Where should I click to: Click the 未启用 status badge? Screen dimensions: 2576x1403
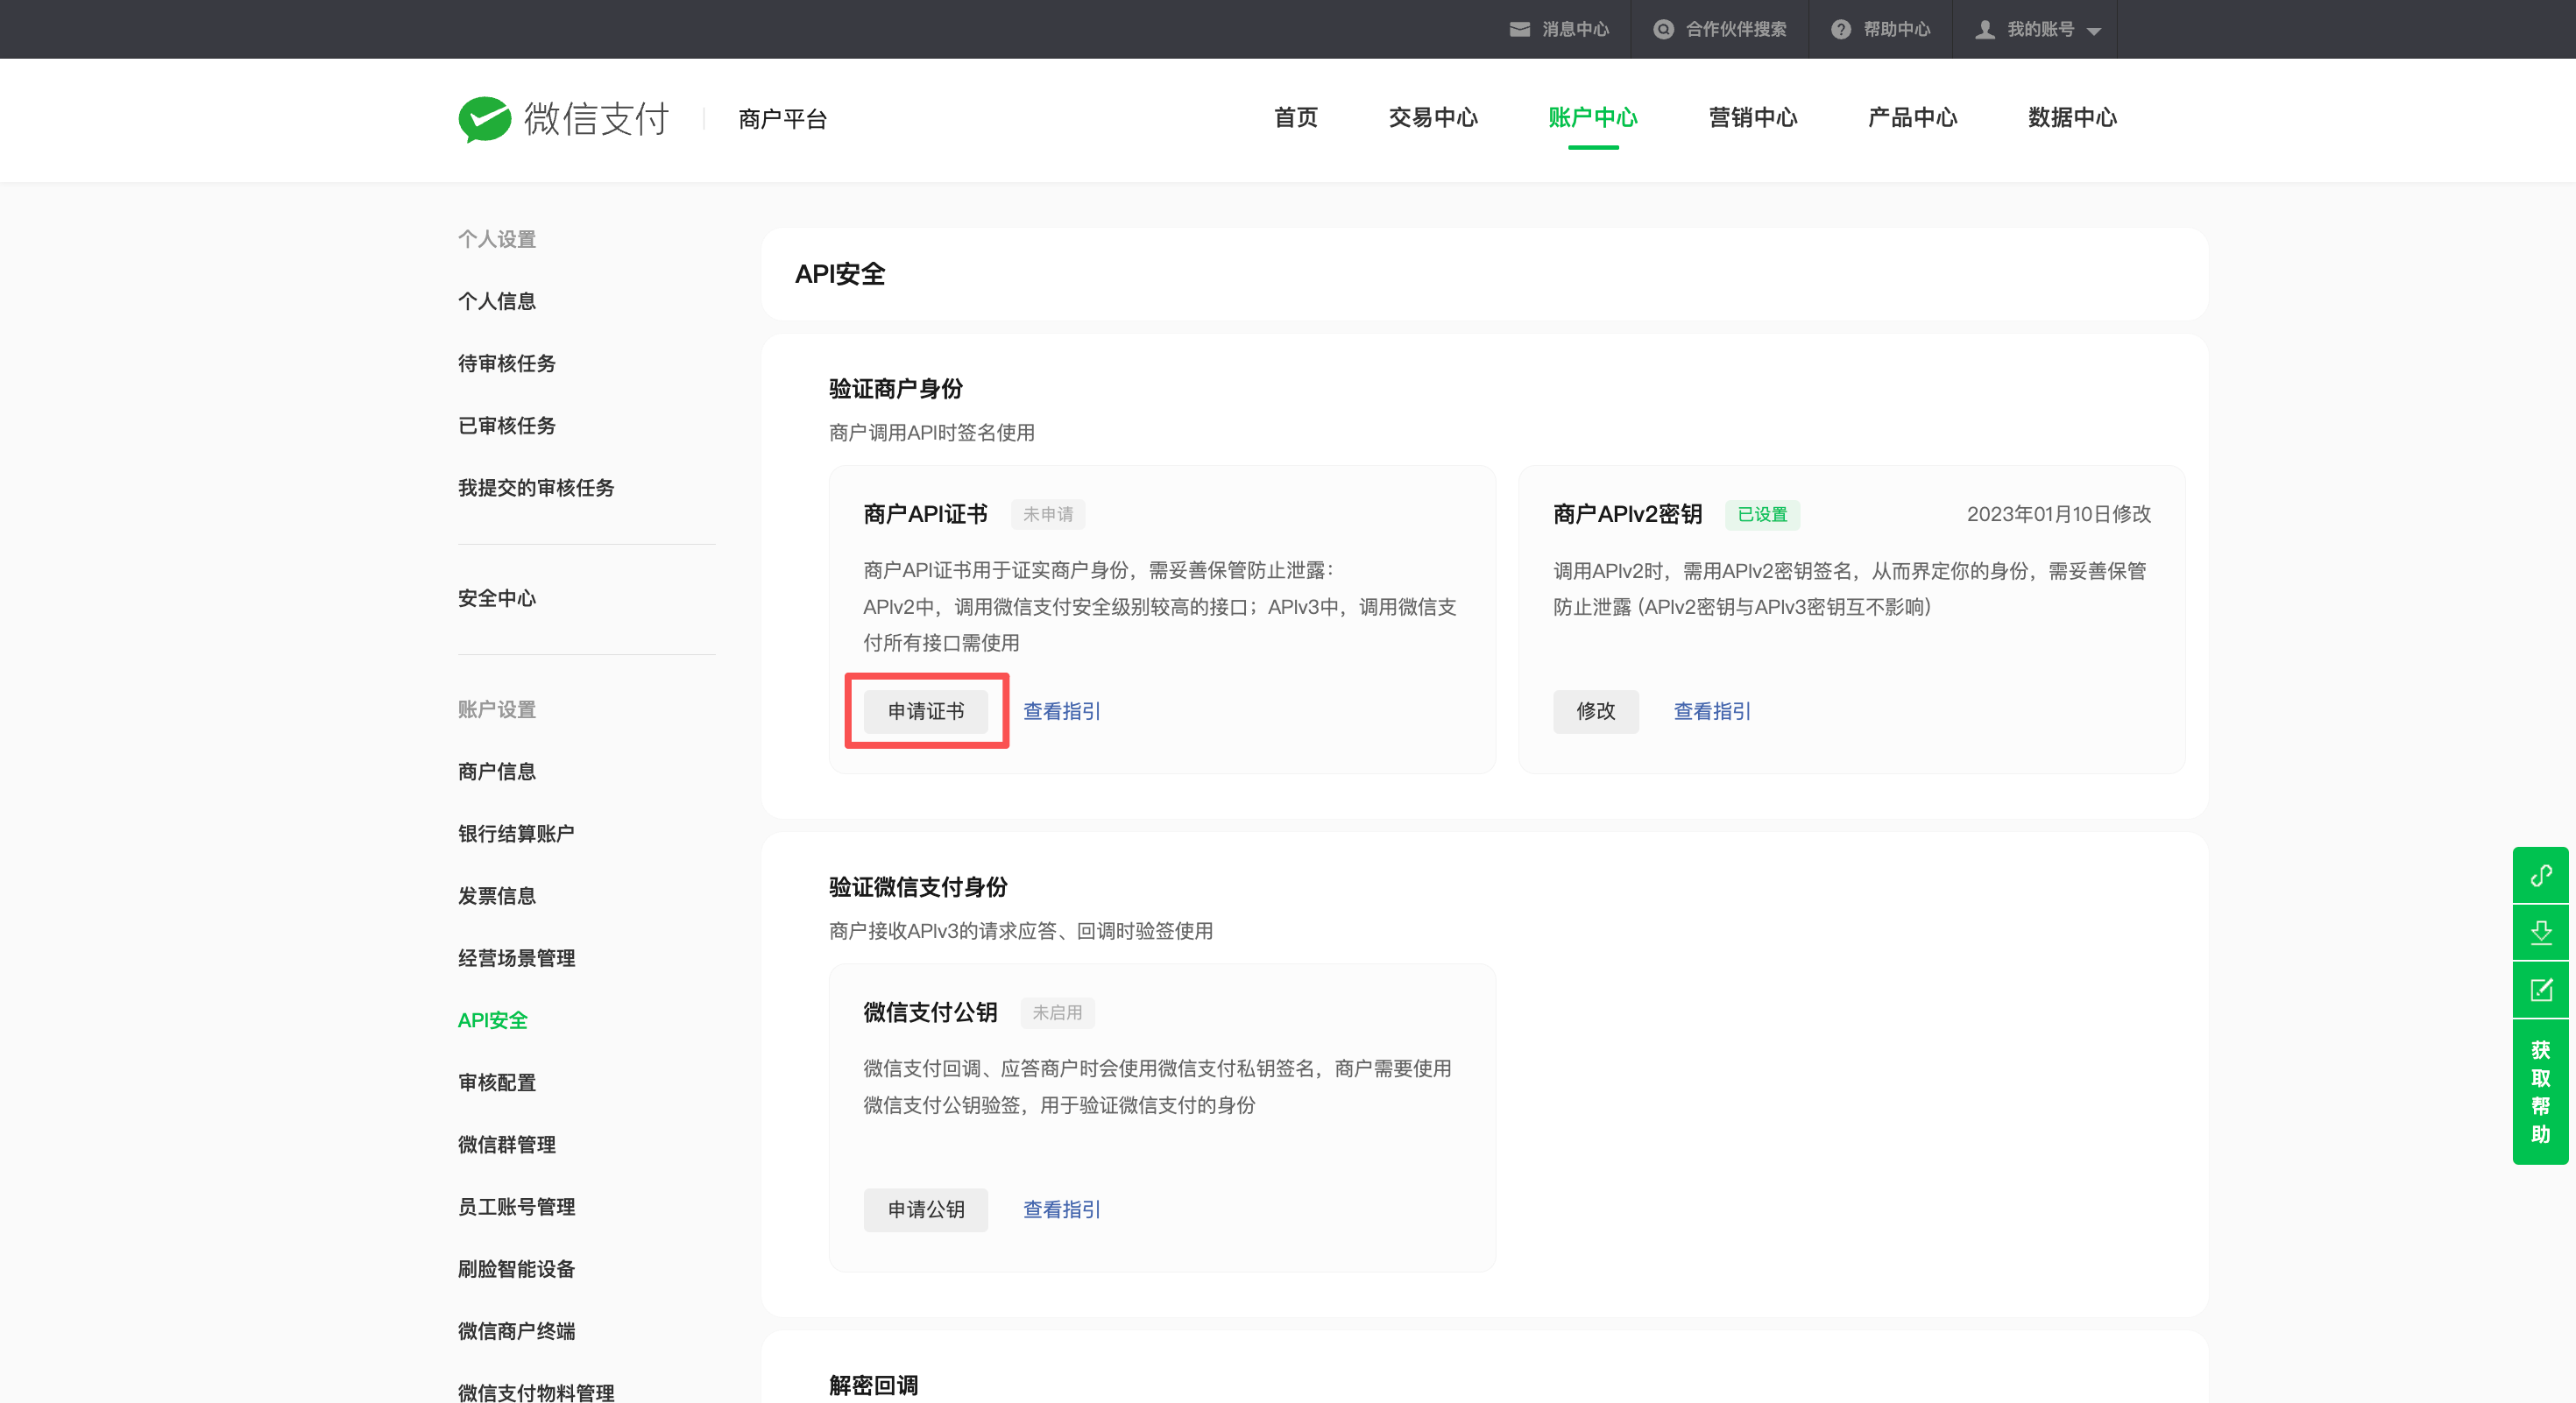(x=1057, y=1012)
